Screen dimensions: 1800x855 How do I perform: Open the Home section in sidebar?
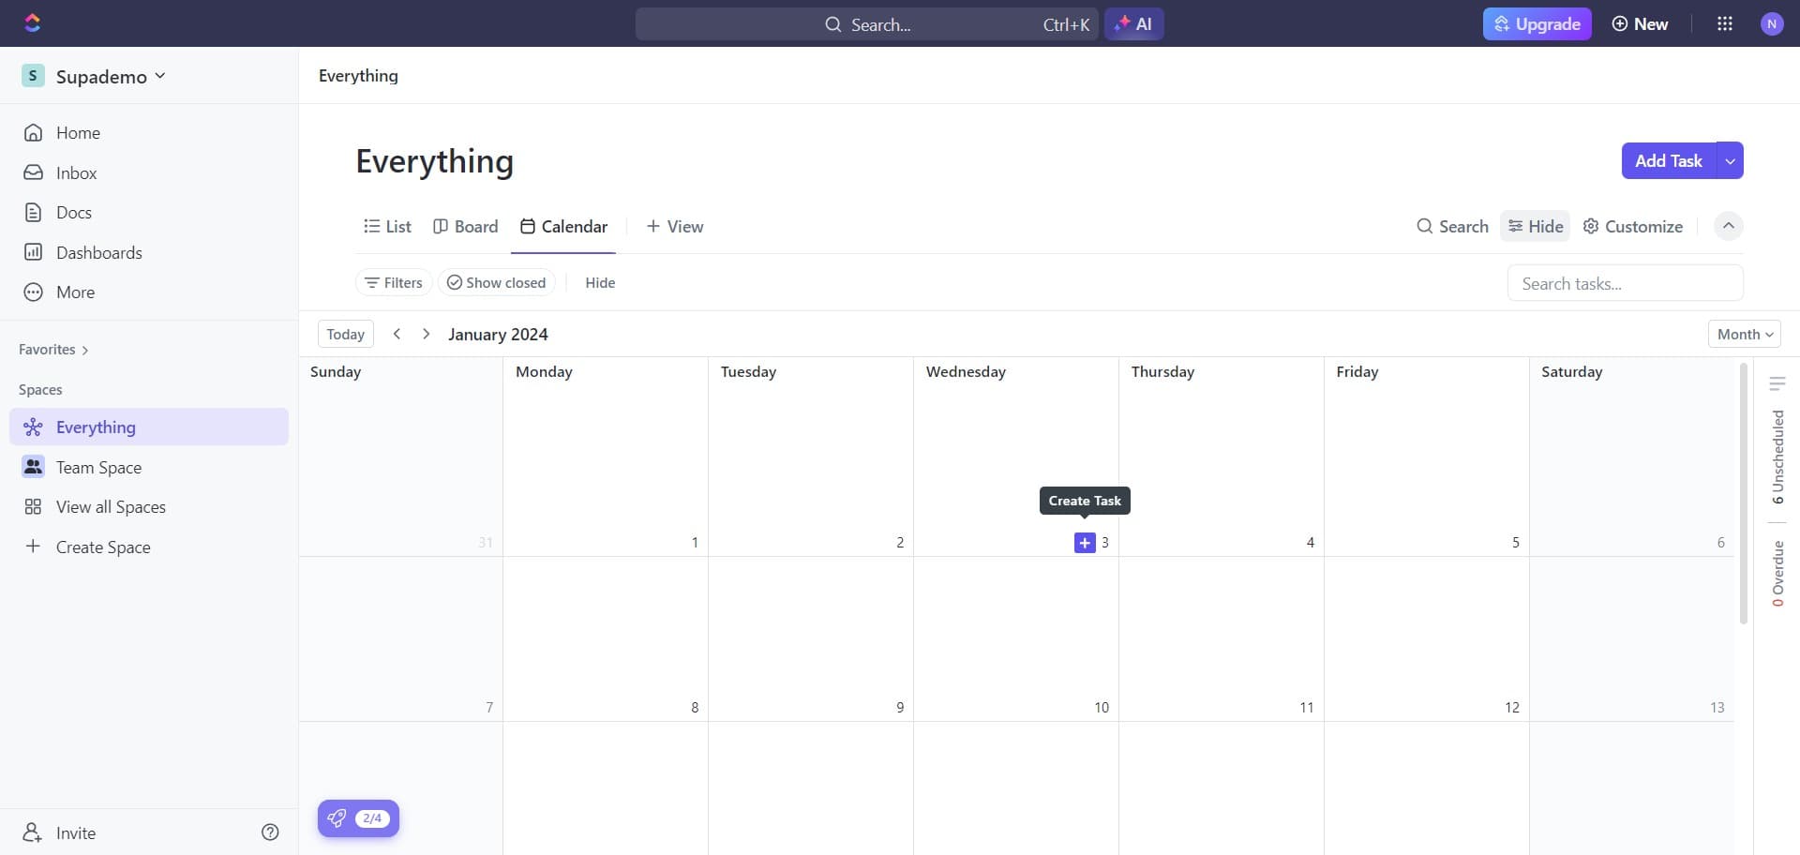[79, 132]
